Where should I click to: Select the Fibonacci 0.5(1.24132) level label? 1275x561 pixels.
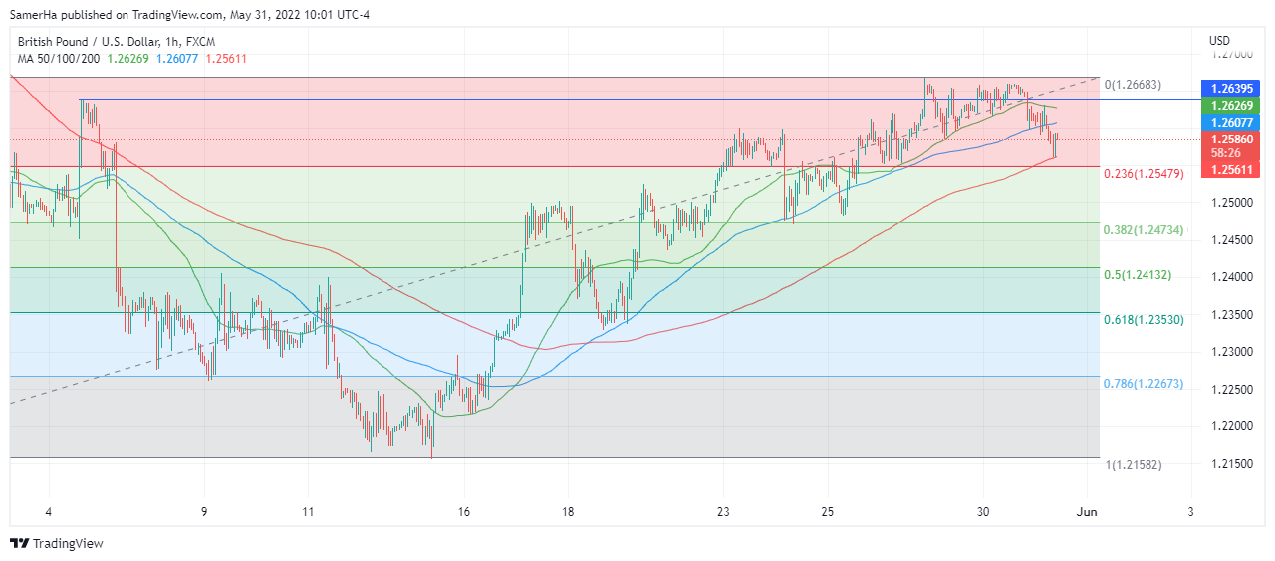point(1139,275)
